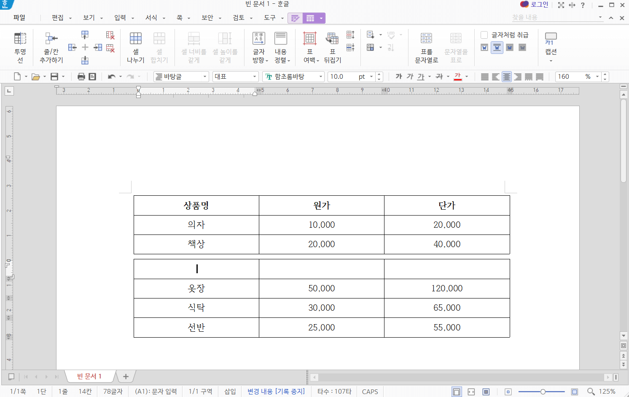629x397 pixels.
Task: Click the plus button to add new tab
Action: (126, 376)
